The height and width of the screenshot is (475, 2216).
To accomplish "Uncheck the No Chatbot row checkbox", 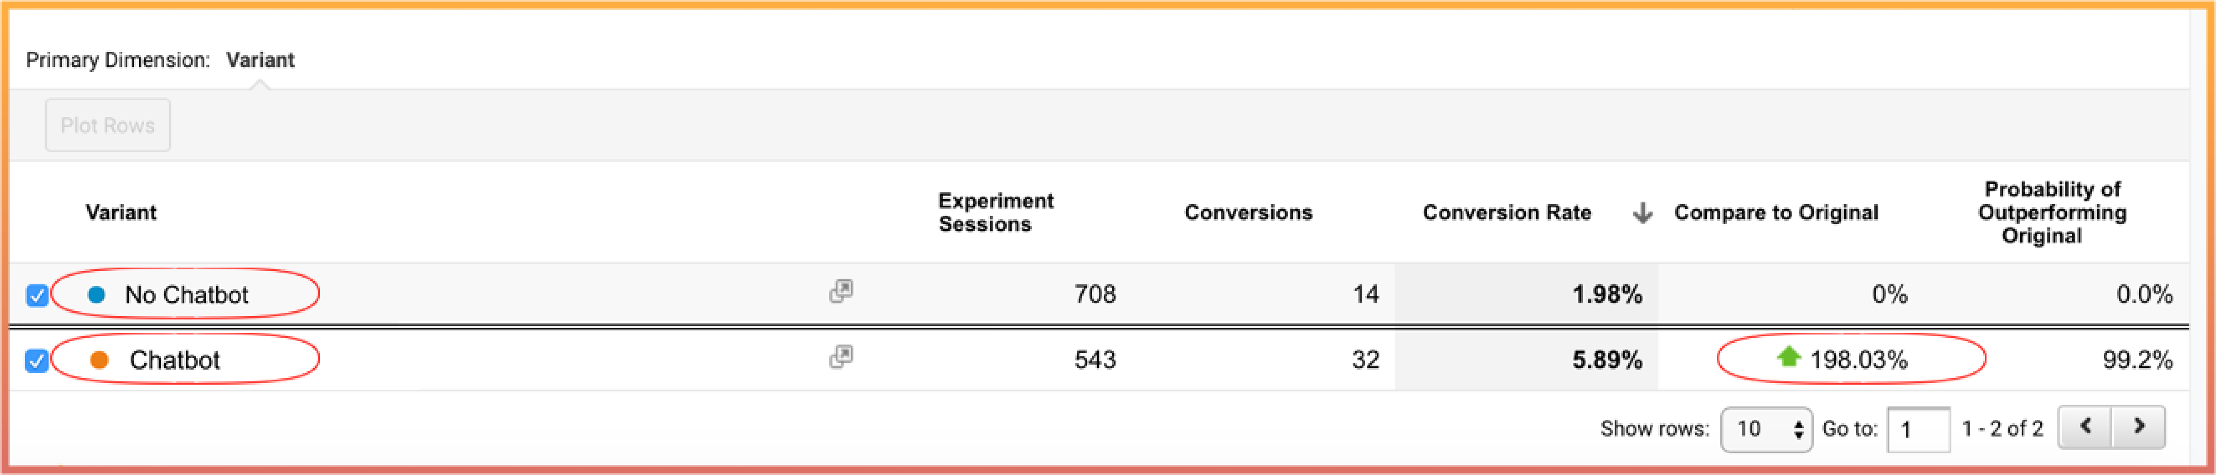I will coord(37,295).
